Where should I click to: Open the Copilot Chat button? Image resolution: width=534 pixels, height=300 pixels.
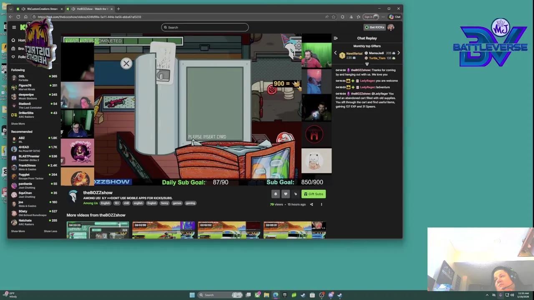[395, 17]
